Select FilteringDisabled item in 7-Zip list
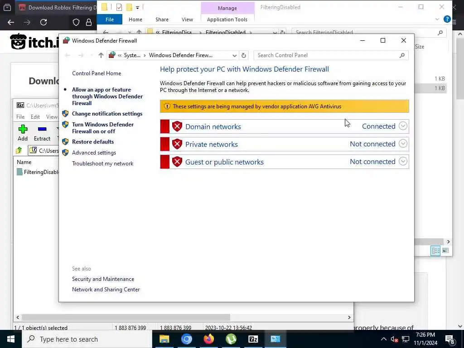This screenshot has height=348, width=464. [x=38, y=172]
